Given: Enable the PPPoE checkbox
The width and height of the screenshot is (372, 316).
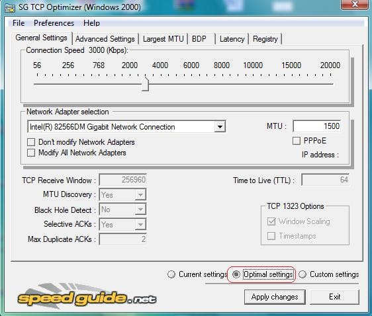Looking at the screenshot, I should tap(297, 141).
